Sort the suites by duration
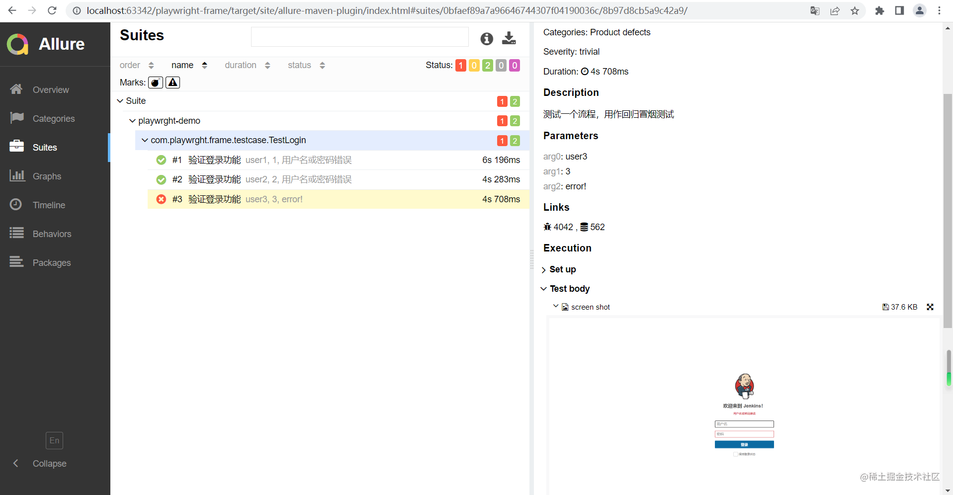This screenshot has width=953, height=495. (x=247, y=65)
